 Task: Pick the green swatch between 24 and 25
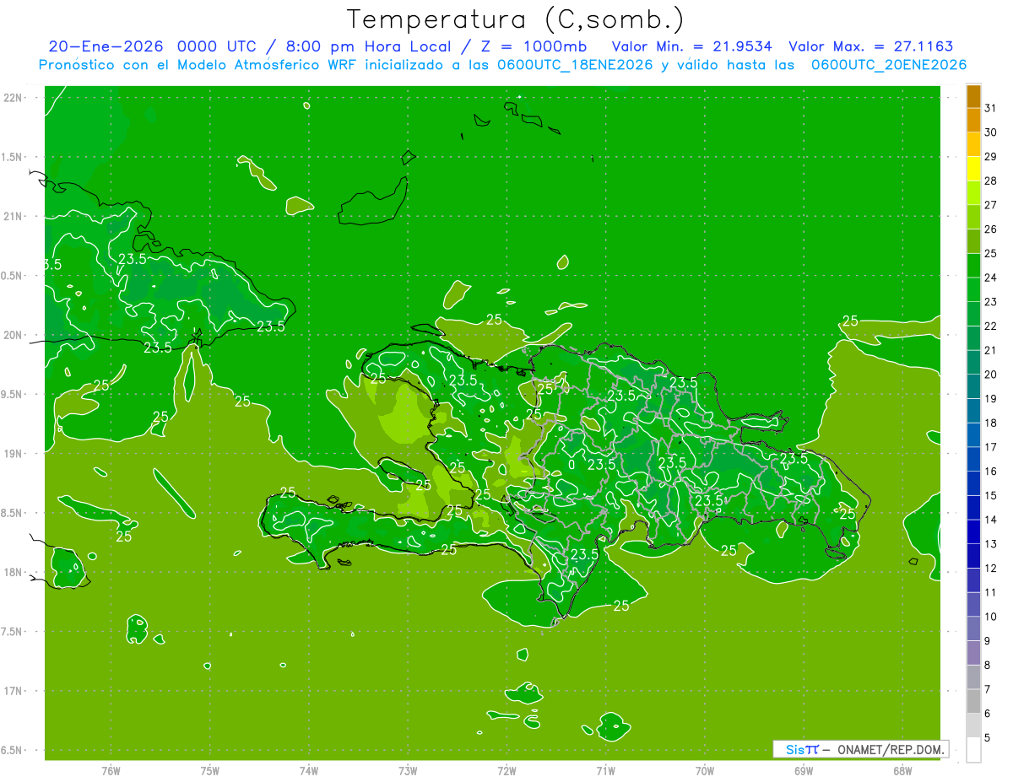coord(974,266)
